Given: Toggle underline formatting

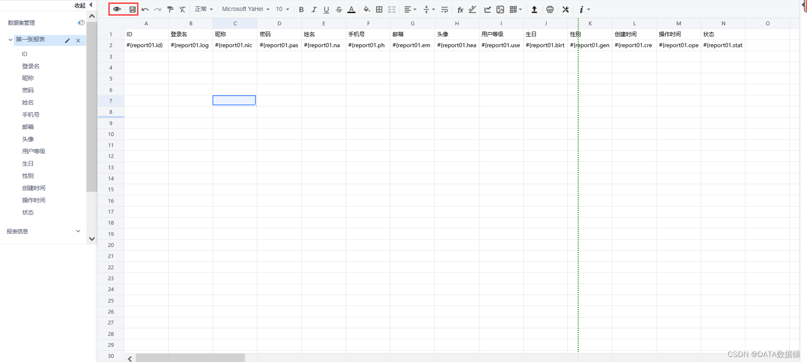Looking at the screenshot, I should pyautogui.click(x=326, y=9).
